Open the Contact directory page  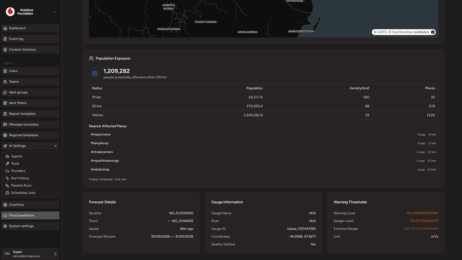tap(30, 50)
